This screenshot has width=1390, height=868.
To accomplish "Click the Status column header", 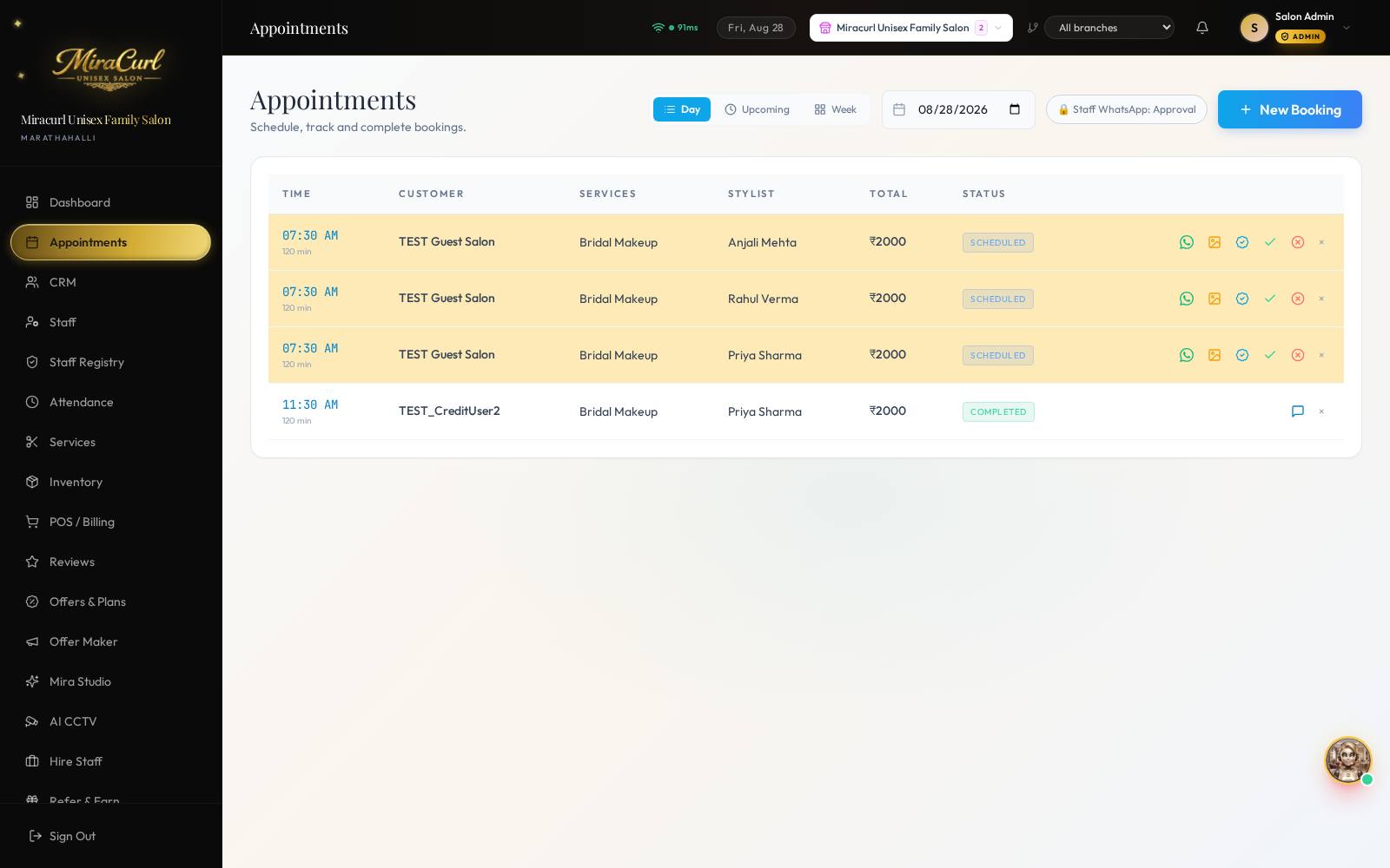I will tap(983, 194).
